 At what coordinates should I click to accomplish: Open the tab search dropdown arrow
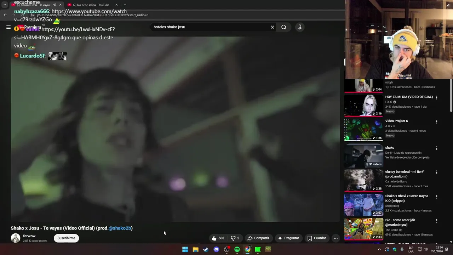(x=5, y=5)
